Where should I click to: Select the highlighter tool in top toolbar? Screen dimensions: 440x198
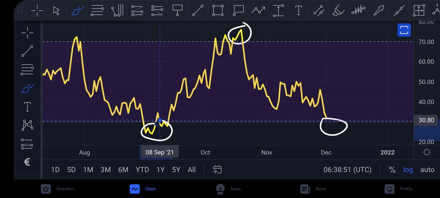pos(338,10)
